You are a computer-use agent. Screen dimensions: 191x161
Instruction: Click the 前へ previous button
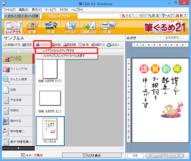pos(156,156)
